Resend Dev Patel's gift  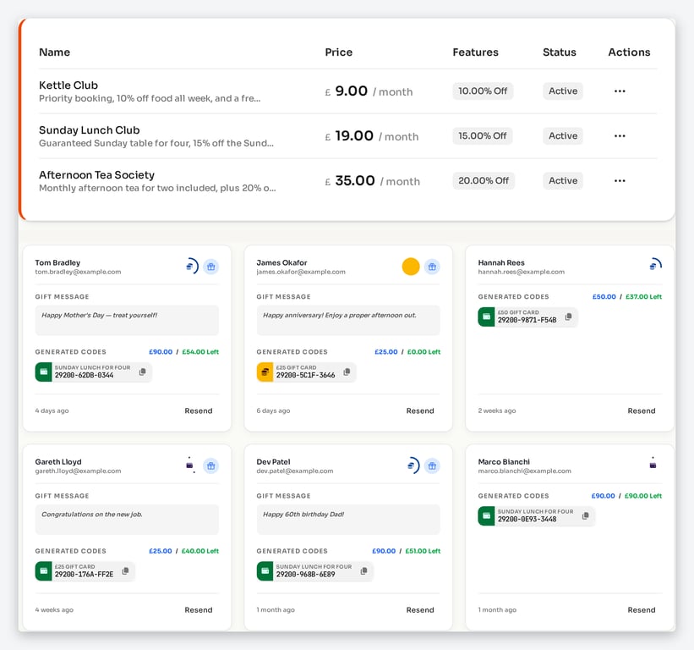point(420,610)
